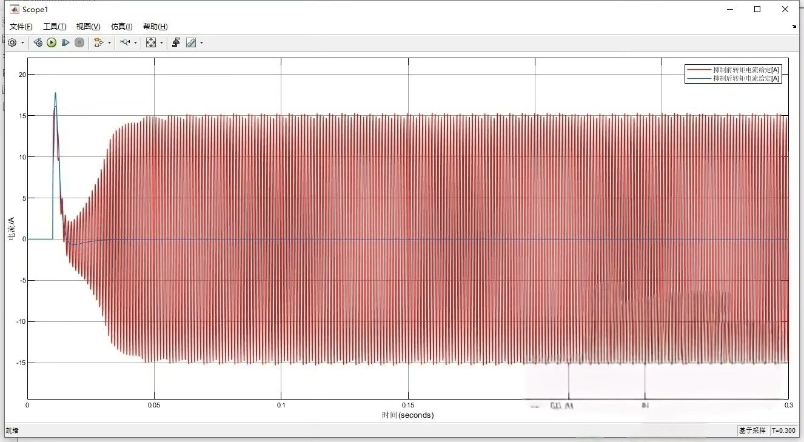
Task: Open the triggers icon in toolbar
Action: (x=176, y=42)
